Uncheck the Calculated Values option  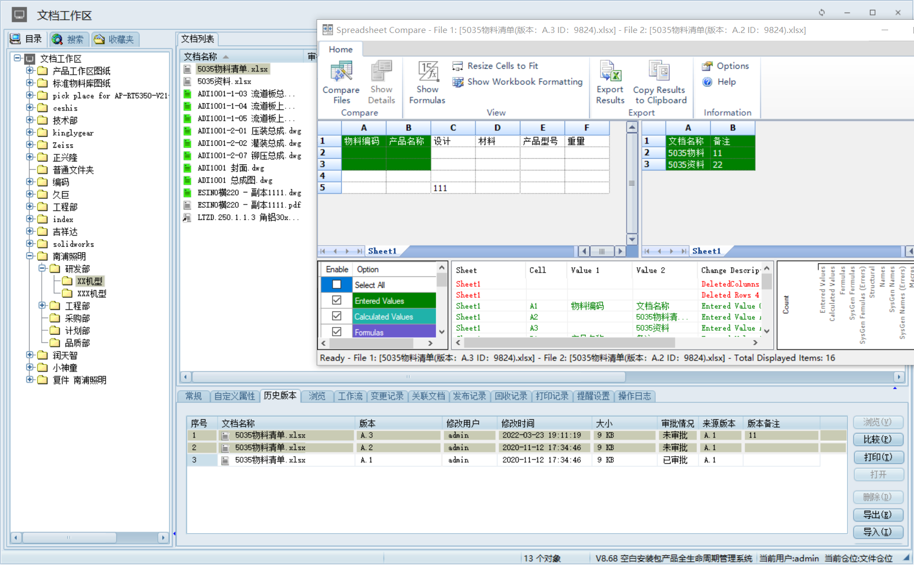tap(337, 317)
